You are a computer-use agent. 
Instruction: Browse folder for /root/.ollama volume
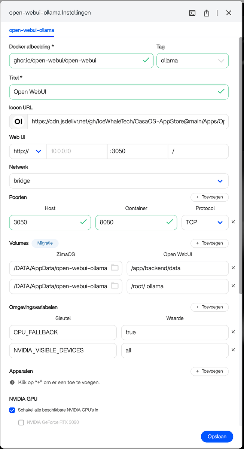(115, 286)
